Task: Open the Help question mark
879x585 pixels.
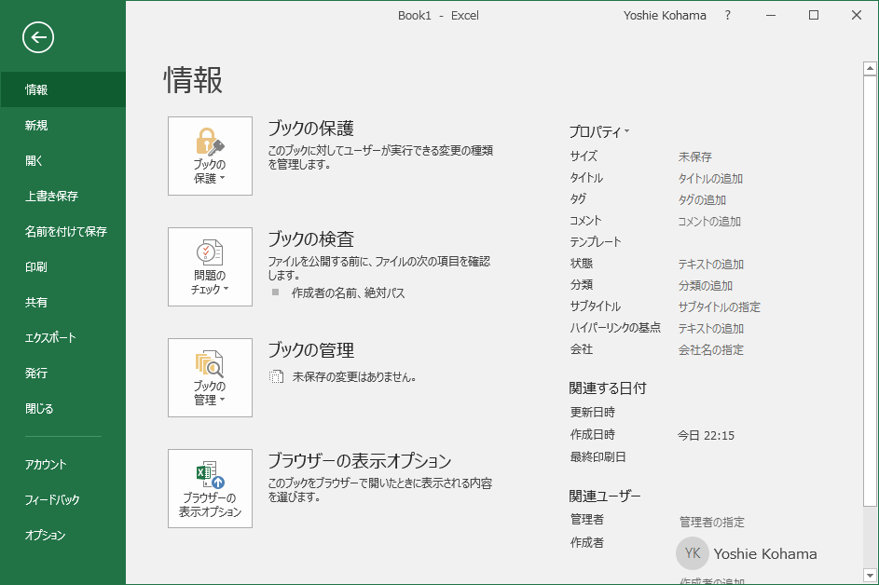Action: click(x=728, y=16)
